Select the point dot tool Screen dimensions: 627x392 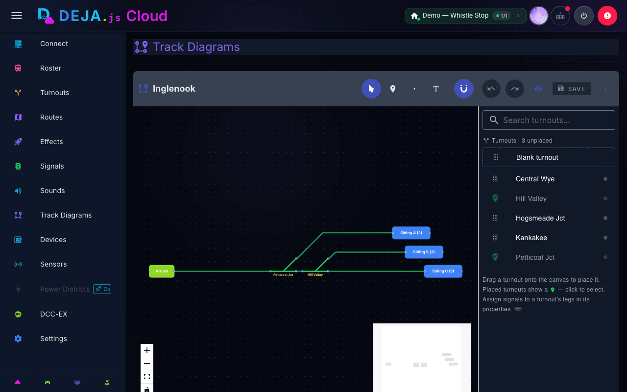[414, 89]
